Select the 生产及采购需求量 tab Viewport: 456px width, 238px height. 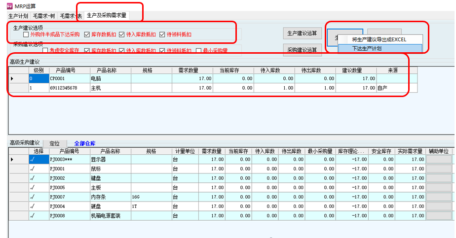[x=107, y=16]
